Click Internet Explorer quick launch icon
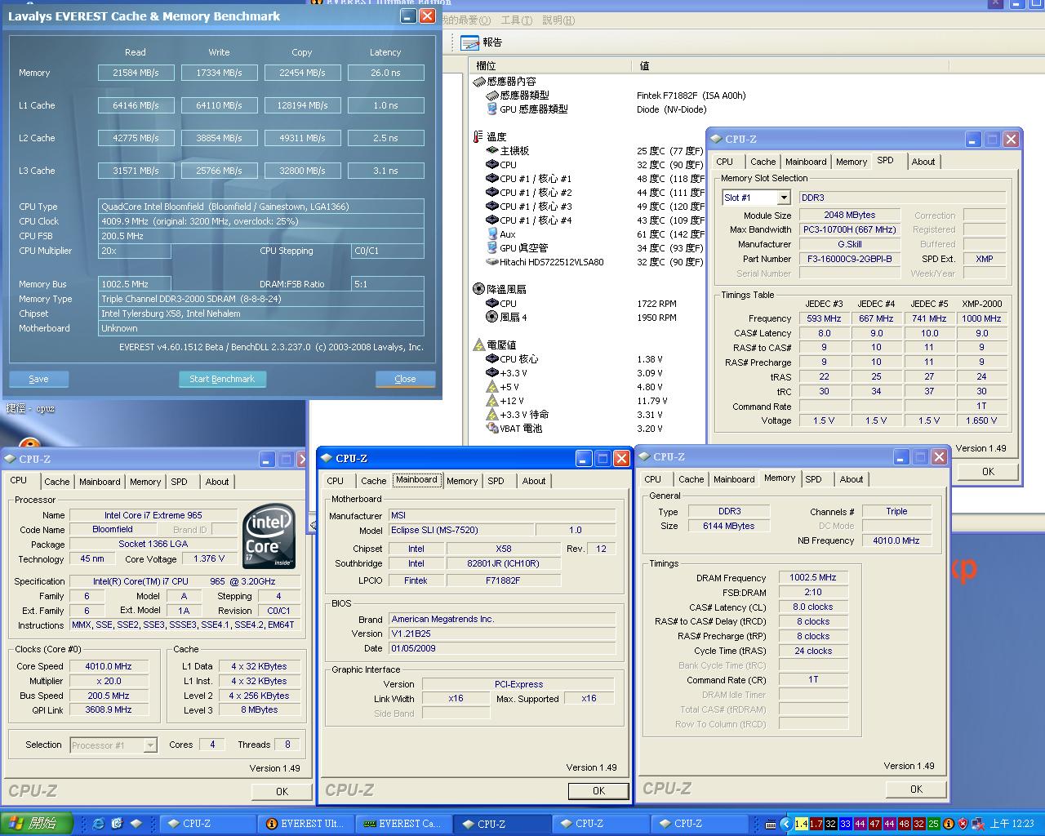This screenshot has width=1045, height=836. 99,824
